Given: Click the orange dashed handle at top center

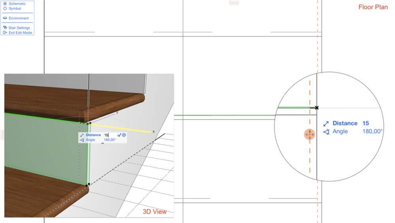Looking at the screenshot, I should 234,3.
